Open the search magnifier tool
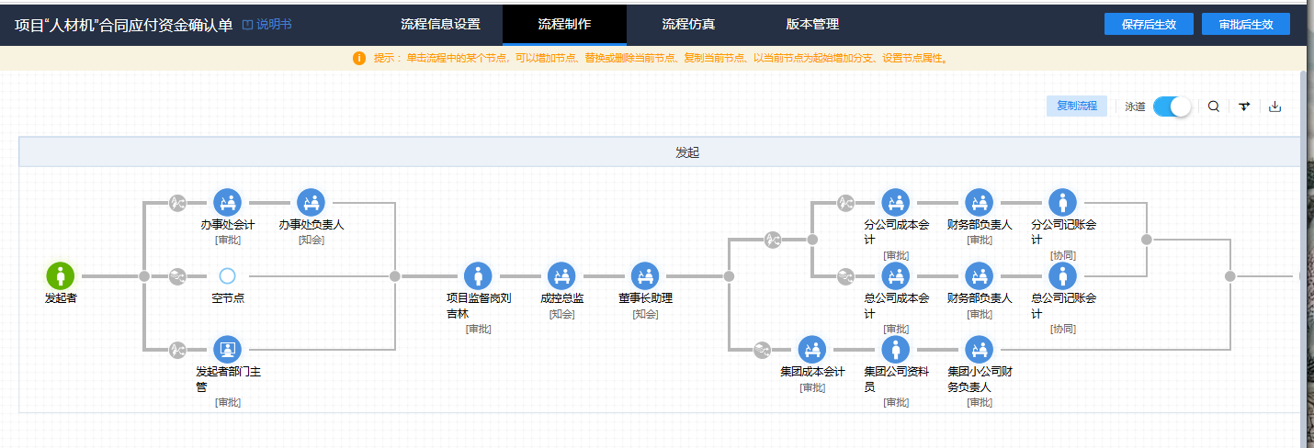Image resolution: width=1314 pixels, height=448 pixels. (x=1214, y=106)
